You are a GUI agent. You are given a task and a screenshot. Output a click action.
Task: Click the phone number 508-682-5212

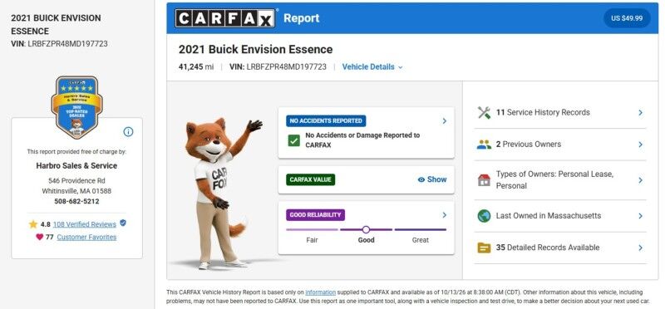coord(76,201)
